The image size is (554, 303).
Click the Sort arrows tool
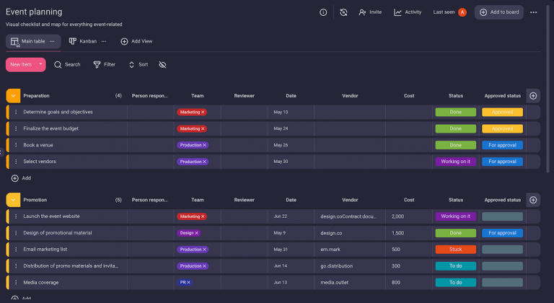pos(131,64)
